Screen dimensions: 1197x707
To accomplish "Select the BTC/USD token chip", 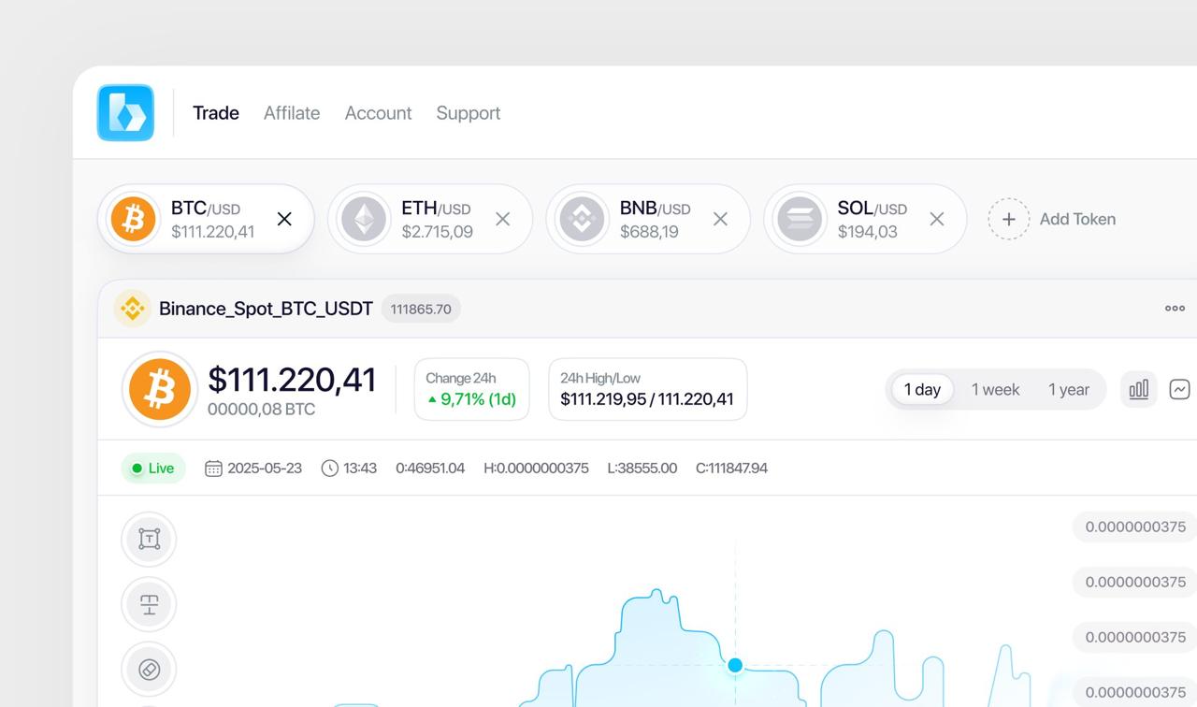I will [x=206, y=219].
